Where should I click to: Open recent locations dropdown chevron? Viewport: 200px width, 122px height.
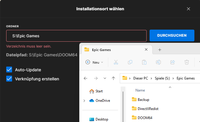tap(105, 78)
